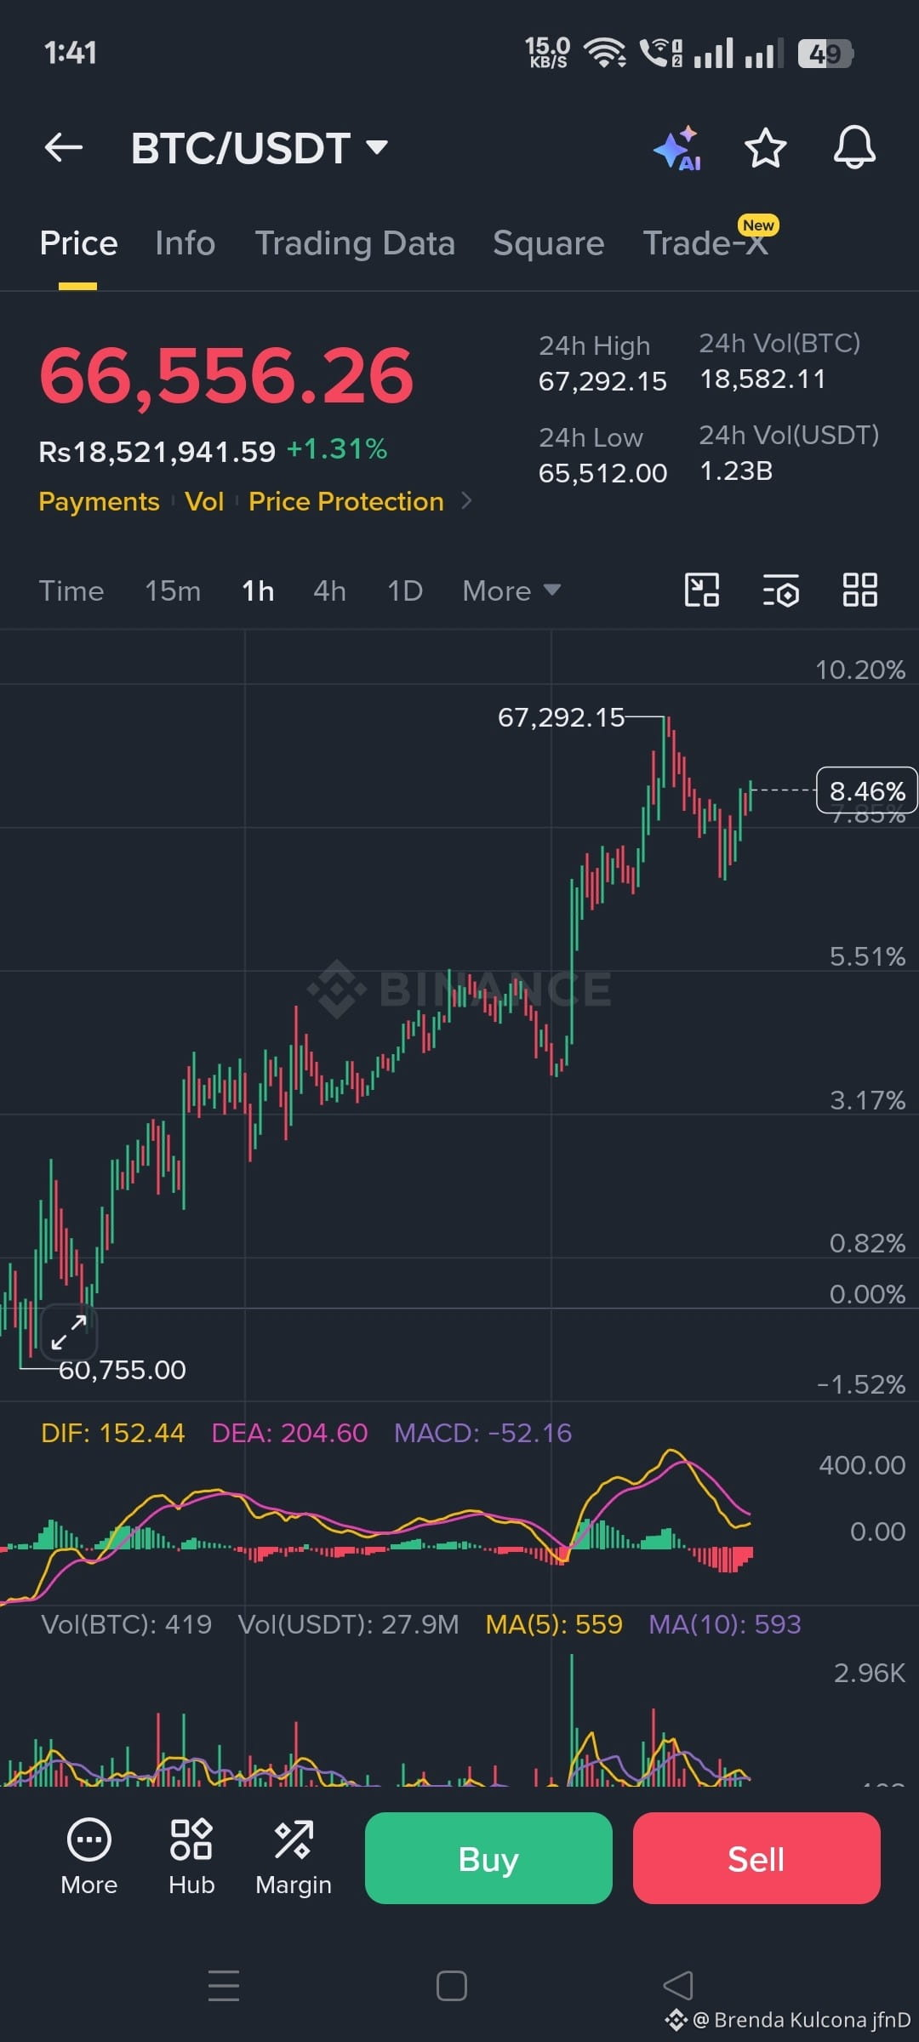The image size is (919, 2042).
Task: Open the Trading Data tab
Action: 355,243
